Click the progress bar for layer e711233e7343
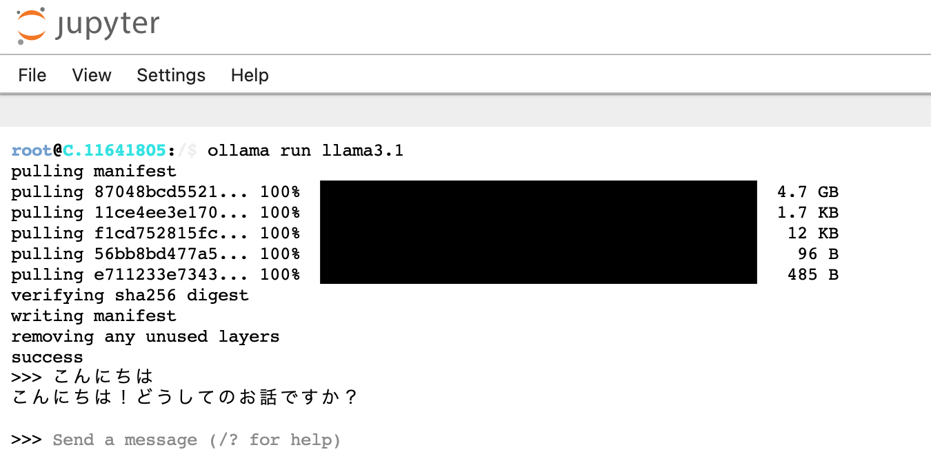931x463 pixels. pos(538,274)
